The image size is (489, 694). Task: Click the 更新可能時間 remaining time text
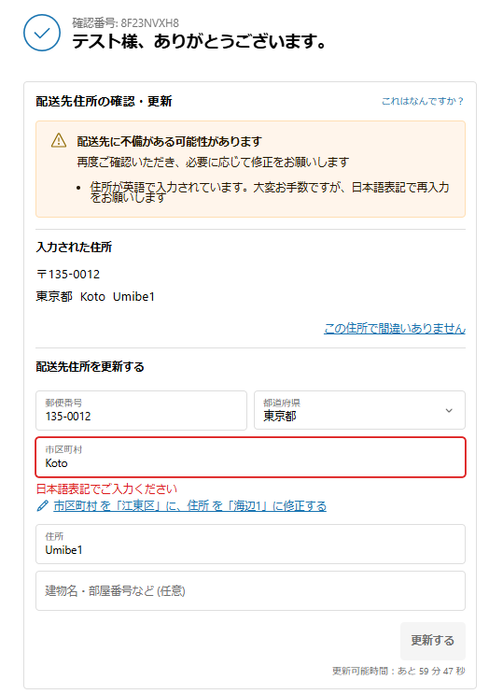tap(398, 671)
